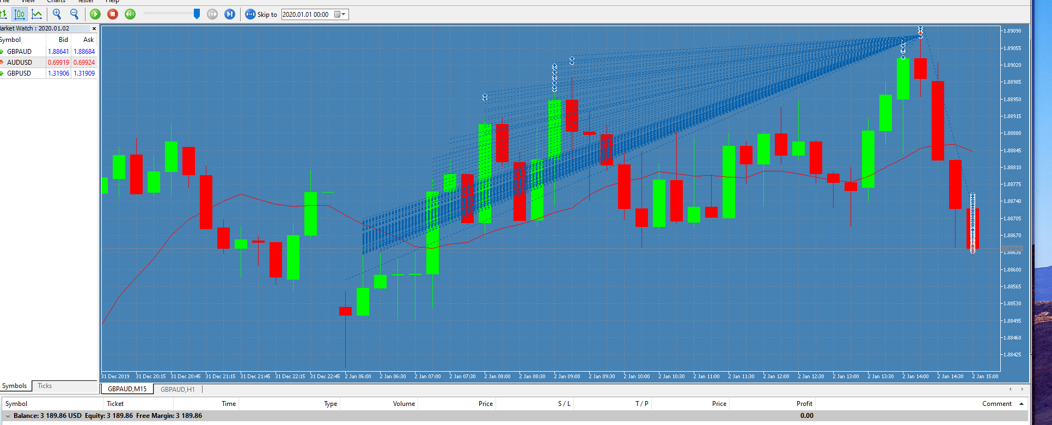The width and height of the screenshot is (1052, 425).
Task: Click the 1.89090 price axis label
Action: [x=1013, y=31]
